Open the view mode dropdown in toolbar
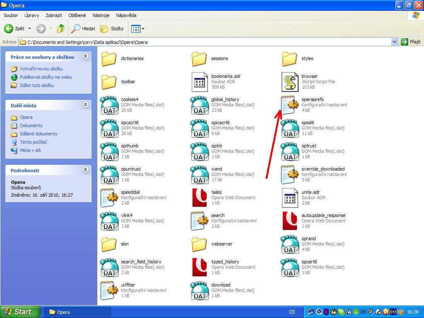Viewport: 424px width, 318px height. tap(143, 29)
